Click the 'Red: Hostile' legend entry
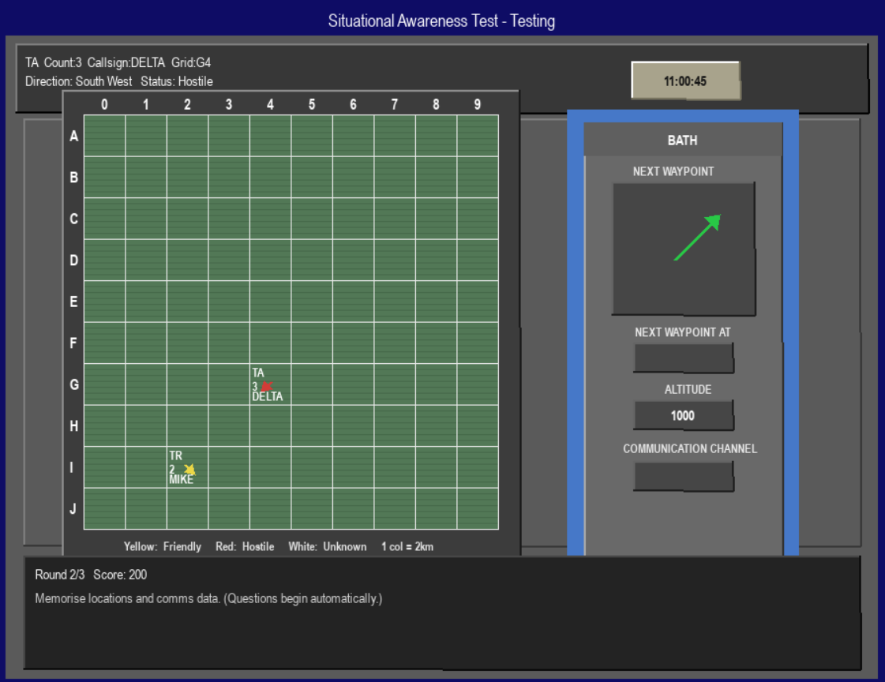The width and height of the screenshot is (885, 682). pos(245,546)
